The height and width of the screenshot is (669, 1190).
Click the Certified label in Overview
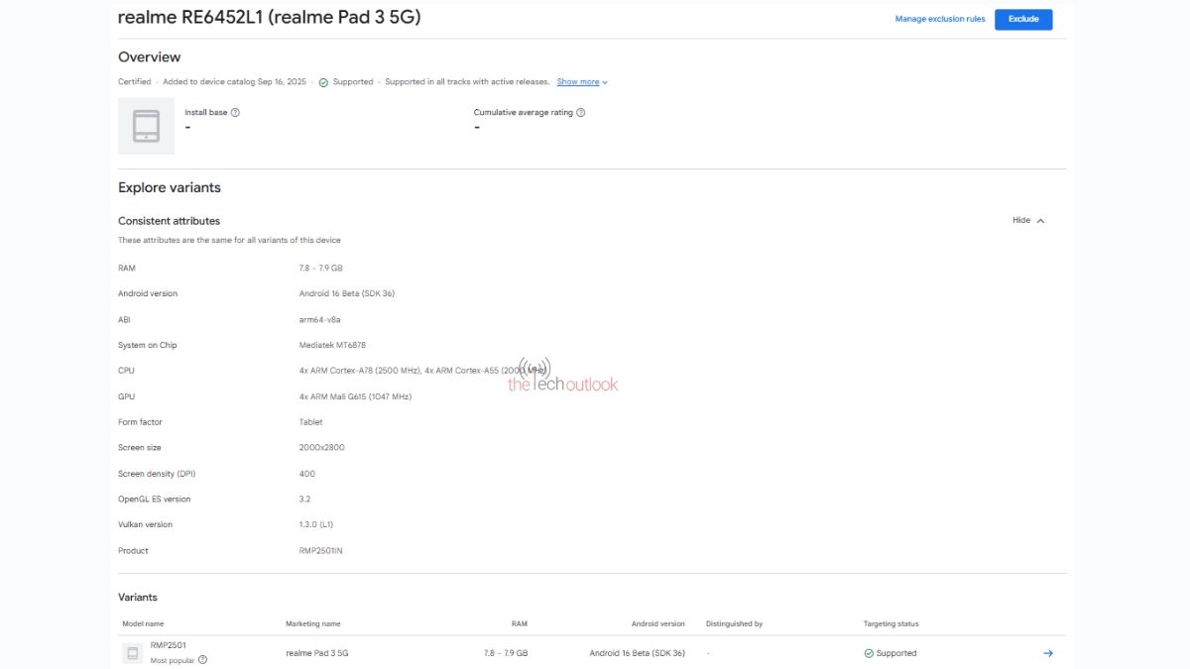coord(135,81)
